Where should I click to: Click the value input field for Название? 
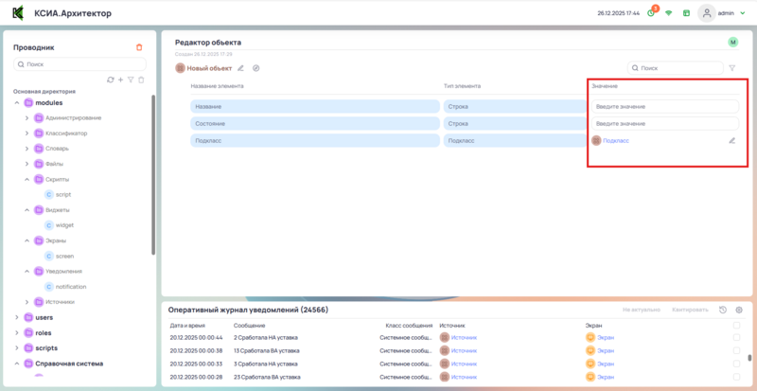[666, 107]
